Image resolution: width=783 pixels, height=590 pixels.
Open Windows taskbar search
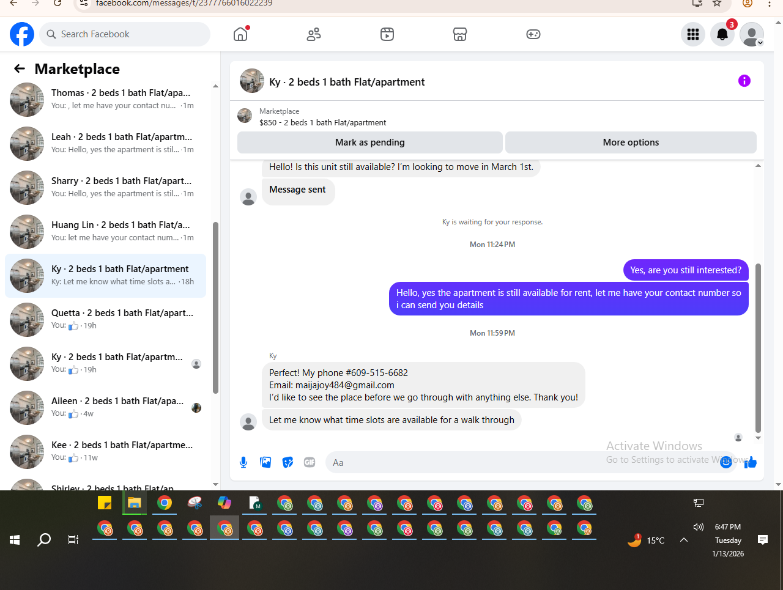coord(44,540)
